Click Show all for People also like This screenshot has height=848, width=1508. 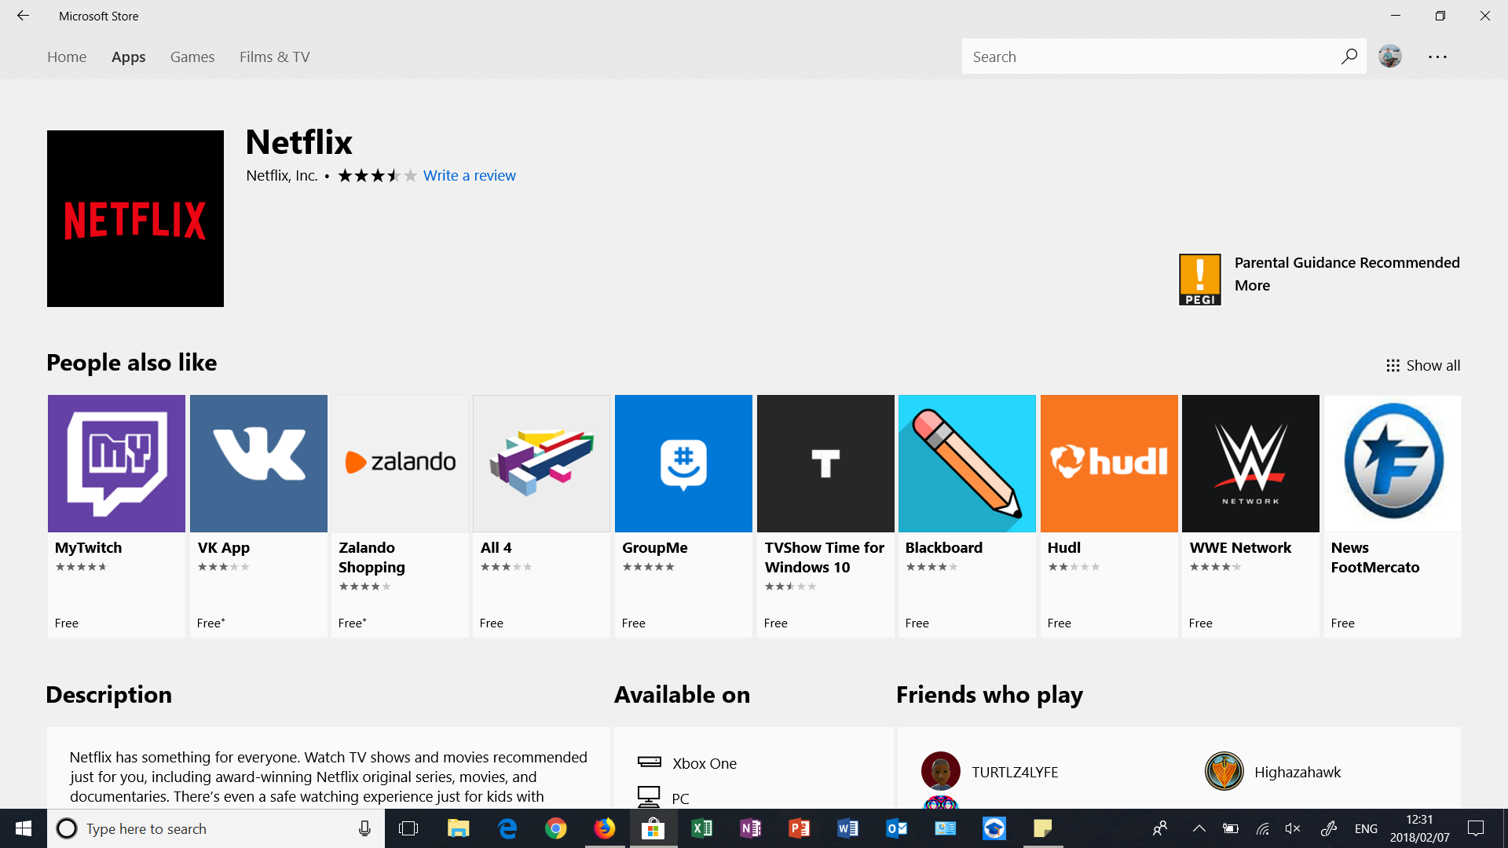1423,365
